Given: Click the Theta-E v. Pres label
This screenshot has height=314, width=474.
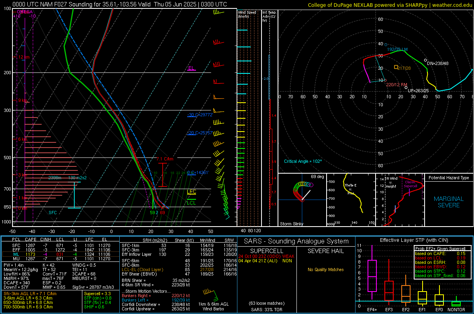Looking at the screenshot, I should (x=351, y=189).
